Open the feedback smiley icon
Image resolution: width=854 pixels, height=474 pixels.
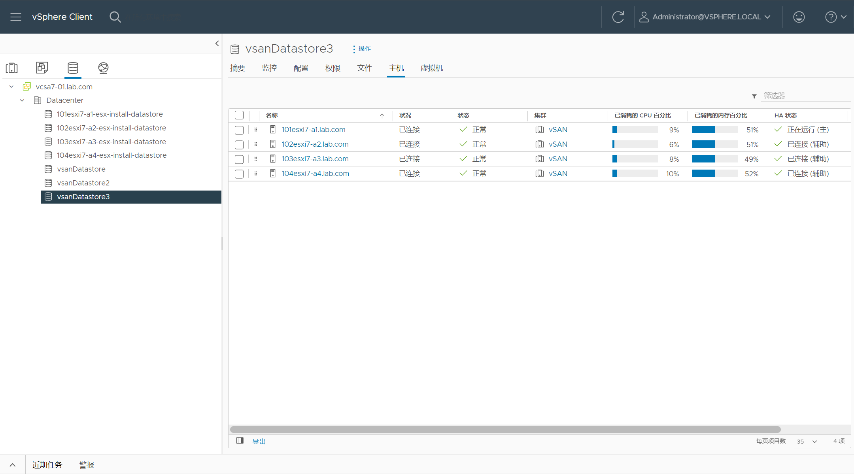799,17
